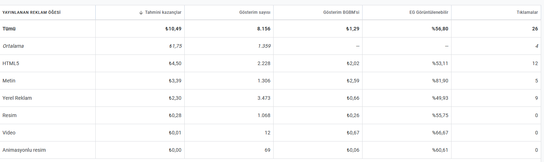Click the Yayınlanan Reklam Öğesi header
The image size is (544, 162).
32,12
